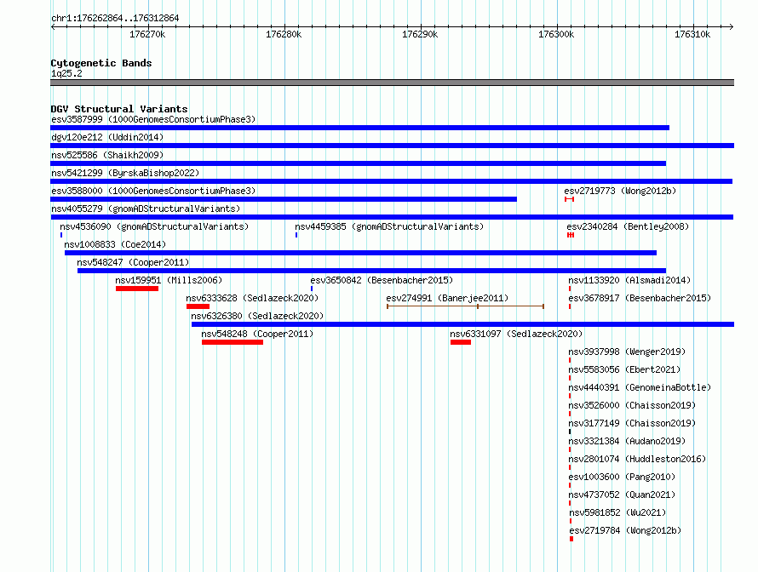
Task: Click the 176290k ruler tick label
Action: [420, 34]
